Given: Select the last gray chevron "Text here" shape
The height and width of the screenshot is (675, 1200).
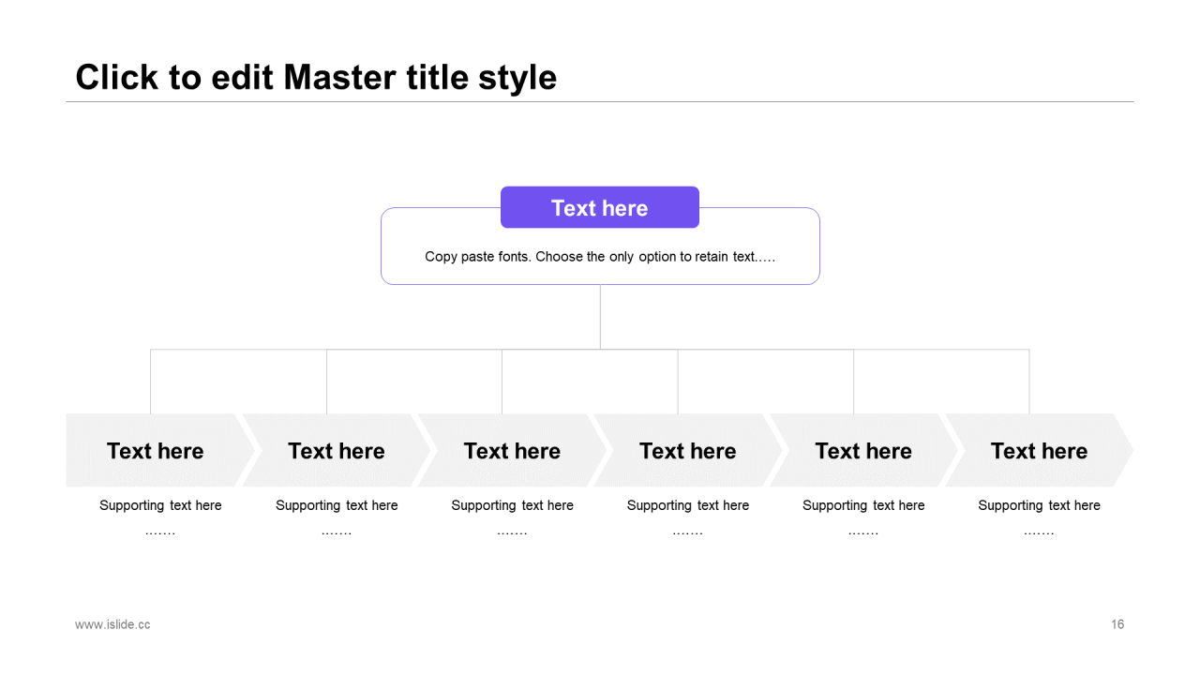Looking at the screenshot, I should coord(1039,450).
